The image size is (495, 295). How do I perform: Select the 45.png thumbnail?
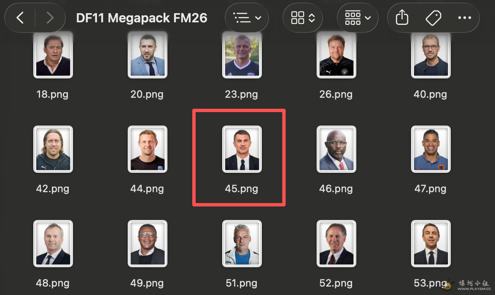click(x=242, y=149)
